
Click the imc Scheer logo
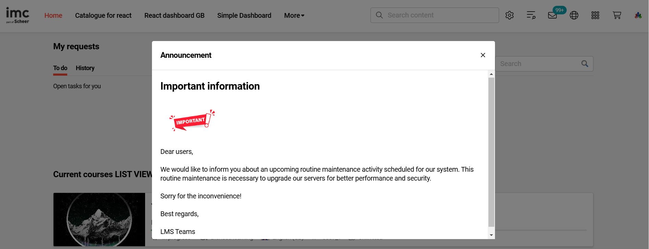pyautogui.click(x=17, y=15)
